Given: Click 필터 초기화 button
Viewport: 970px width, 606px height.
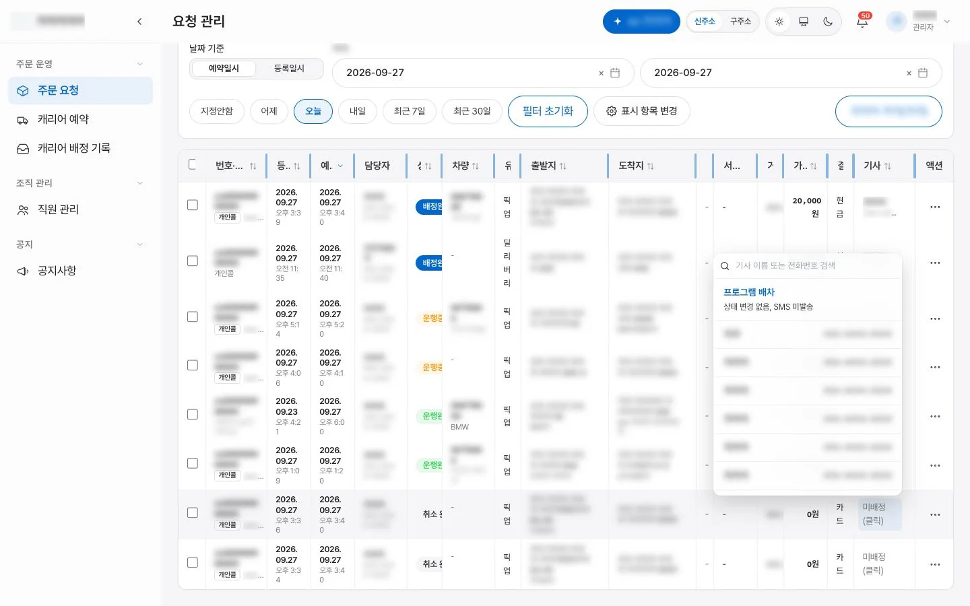Looking at the screenshot, I should click(x=548, y=111).
